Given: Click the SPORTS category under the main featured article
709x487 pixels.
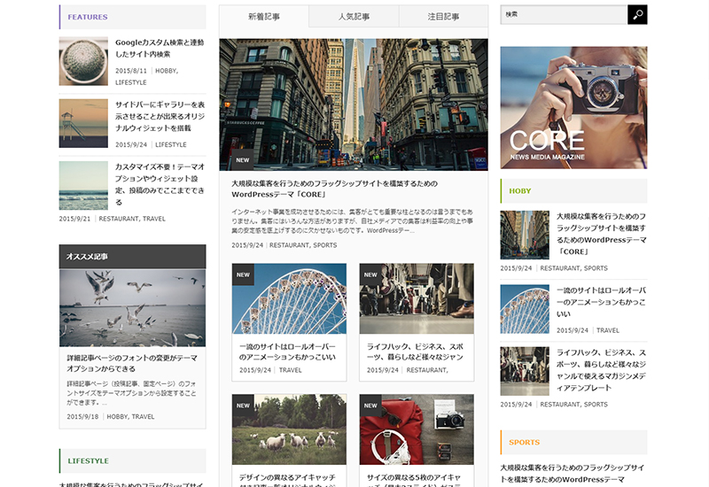Looking at the screenshot, I should click(325, 245).
